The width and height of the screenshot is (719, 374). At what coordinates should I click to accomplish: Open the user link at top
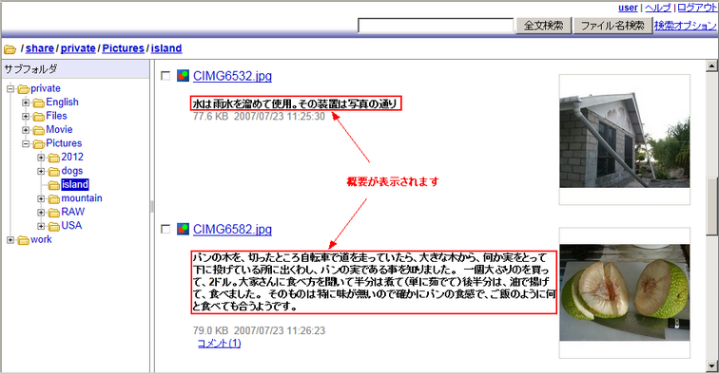pyautogui.click(x=628, y=8)
